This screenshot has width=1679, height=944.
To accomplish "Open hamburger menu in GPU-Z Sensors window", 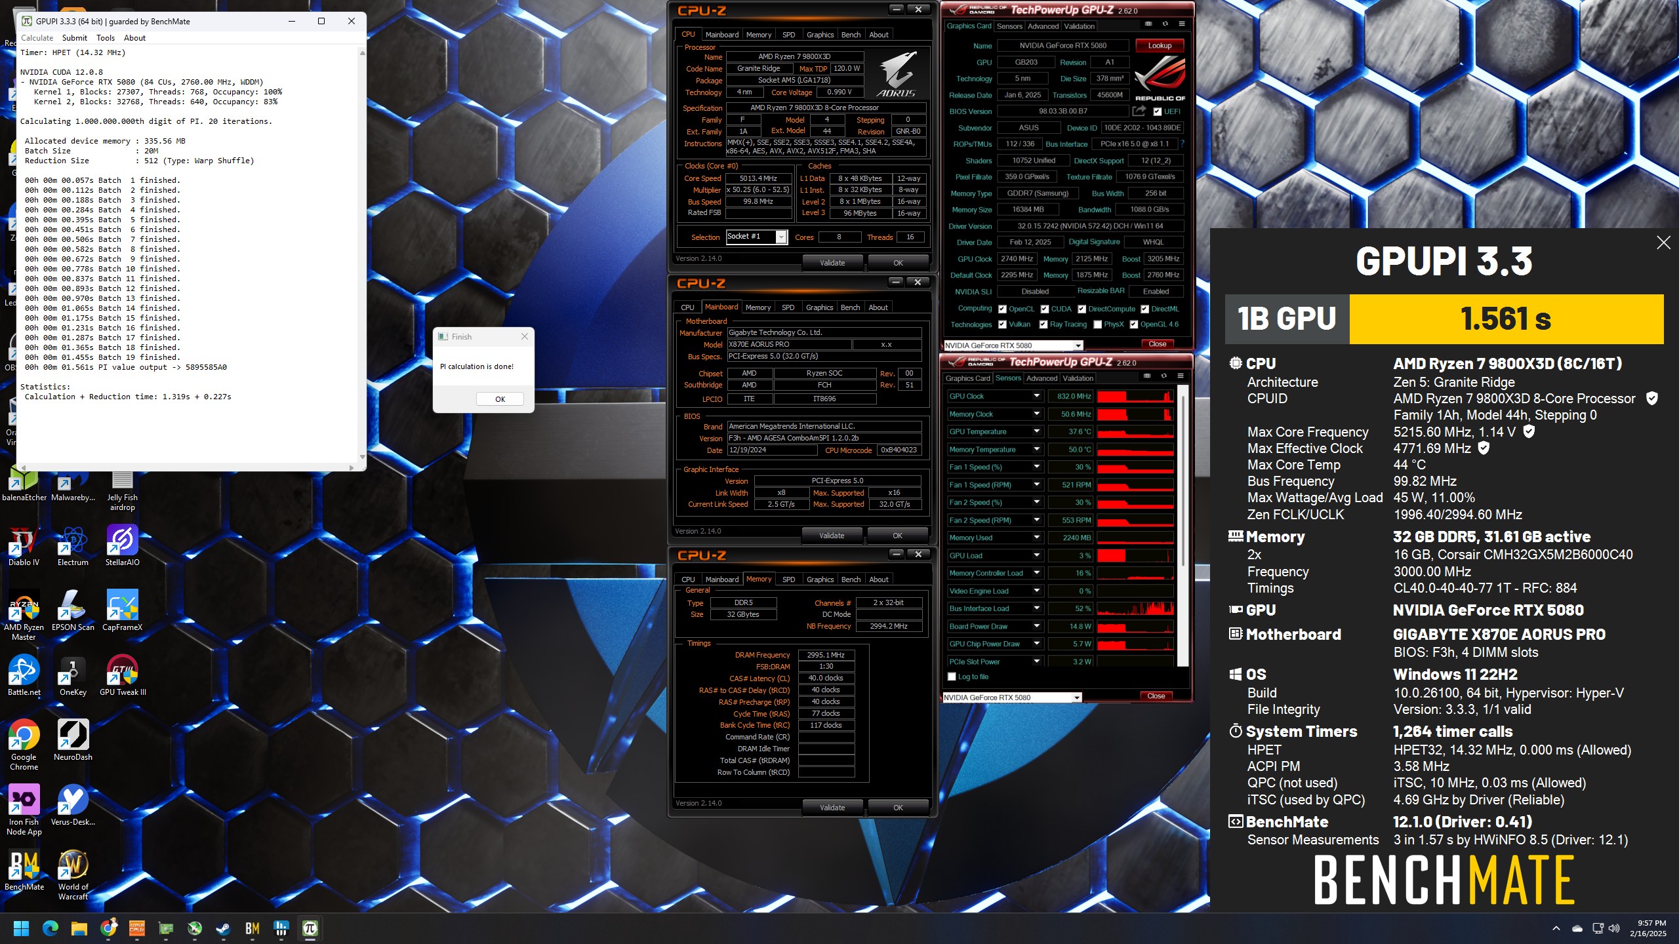I will tap(1181, 376).
